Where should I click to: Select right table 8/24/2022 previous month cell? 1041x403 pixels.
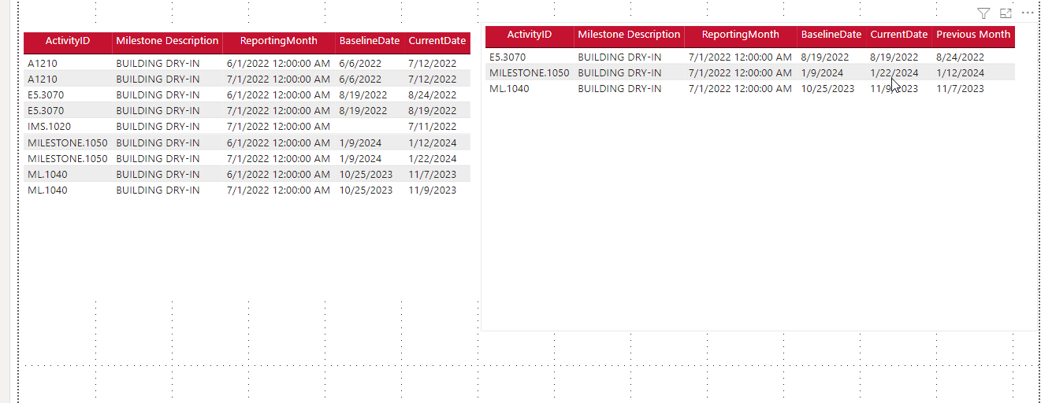click(x=960, y=57)
